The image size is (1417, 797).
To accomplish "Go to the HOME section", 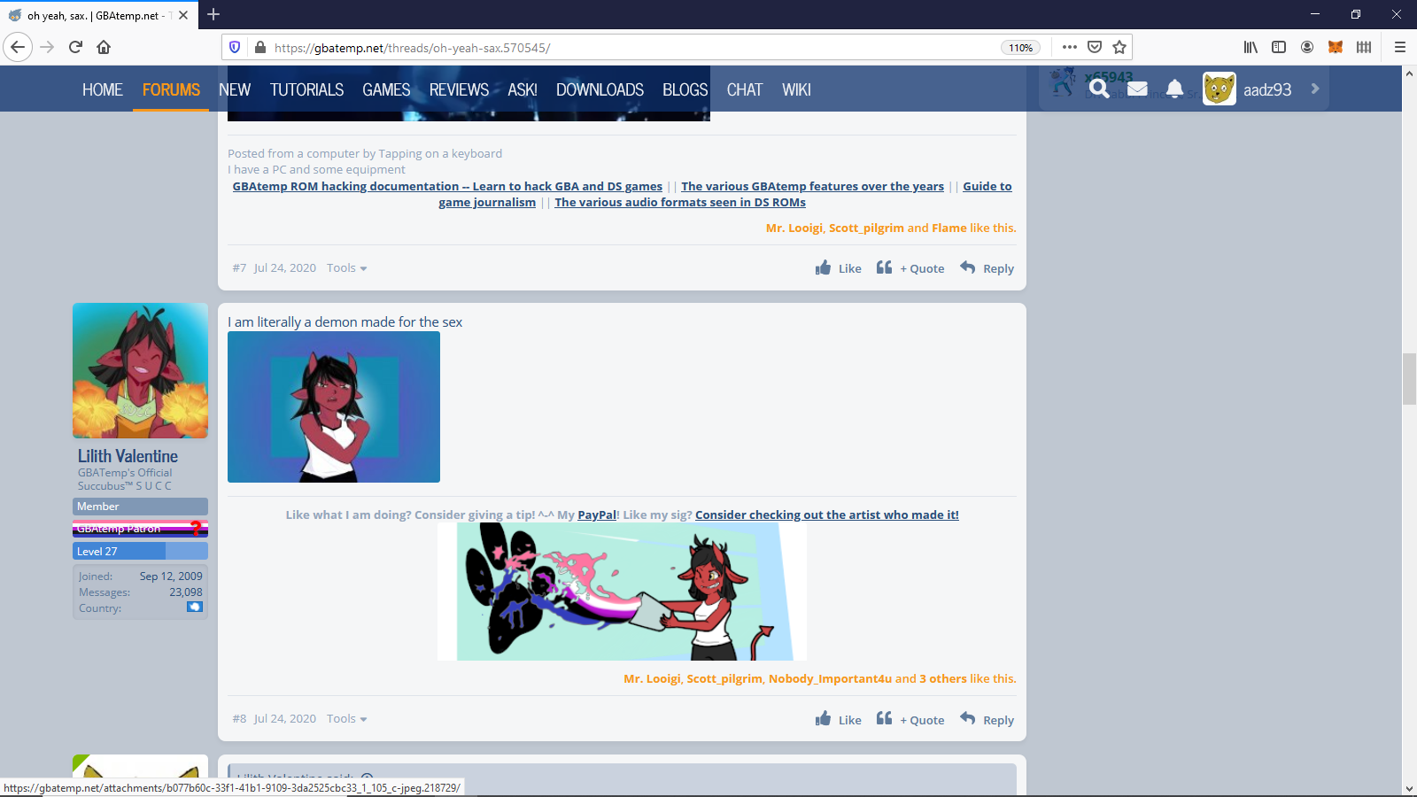I will 103,89.
